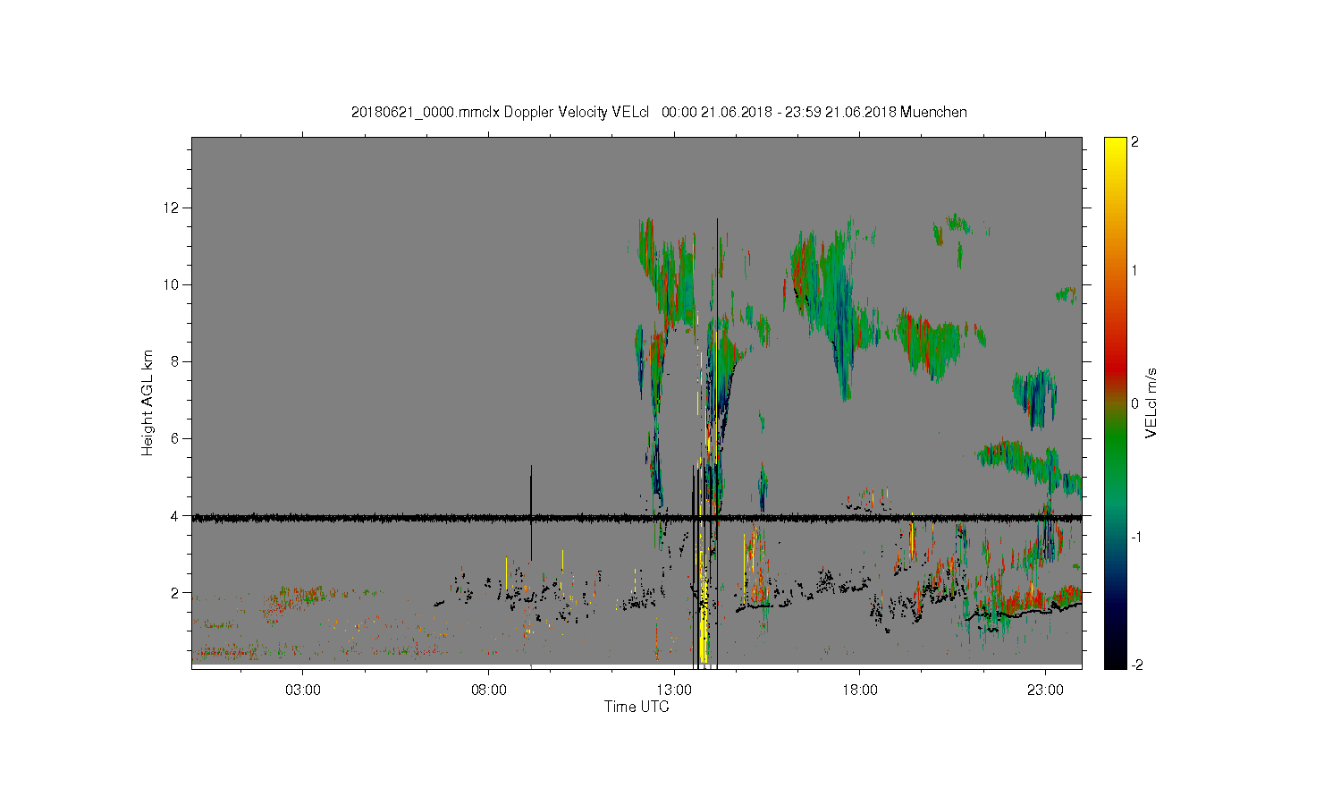The height and width of the screenshot is (805, 1341).
Task: Click the colorbar value 1 label
Action: click(1135, 270)
